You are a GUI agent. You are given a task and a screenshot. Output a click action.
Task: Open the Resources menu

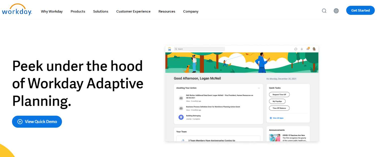(167, 11)
